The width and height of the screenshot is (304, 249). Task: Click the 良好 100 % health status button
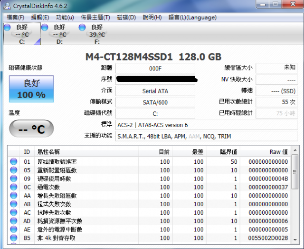tap(31, 89)
